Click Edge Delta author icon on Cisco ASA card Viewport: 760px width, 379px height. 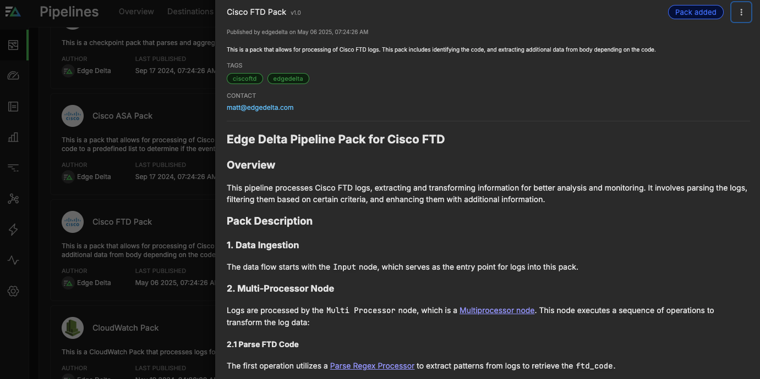pos(68,177)
